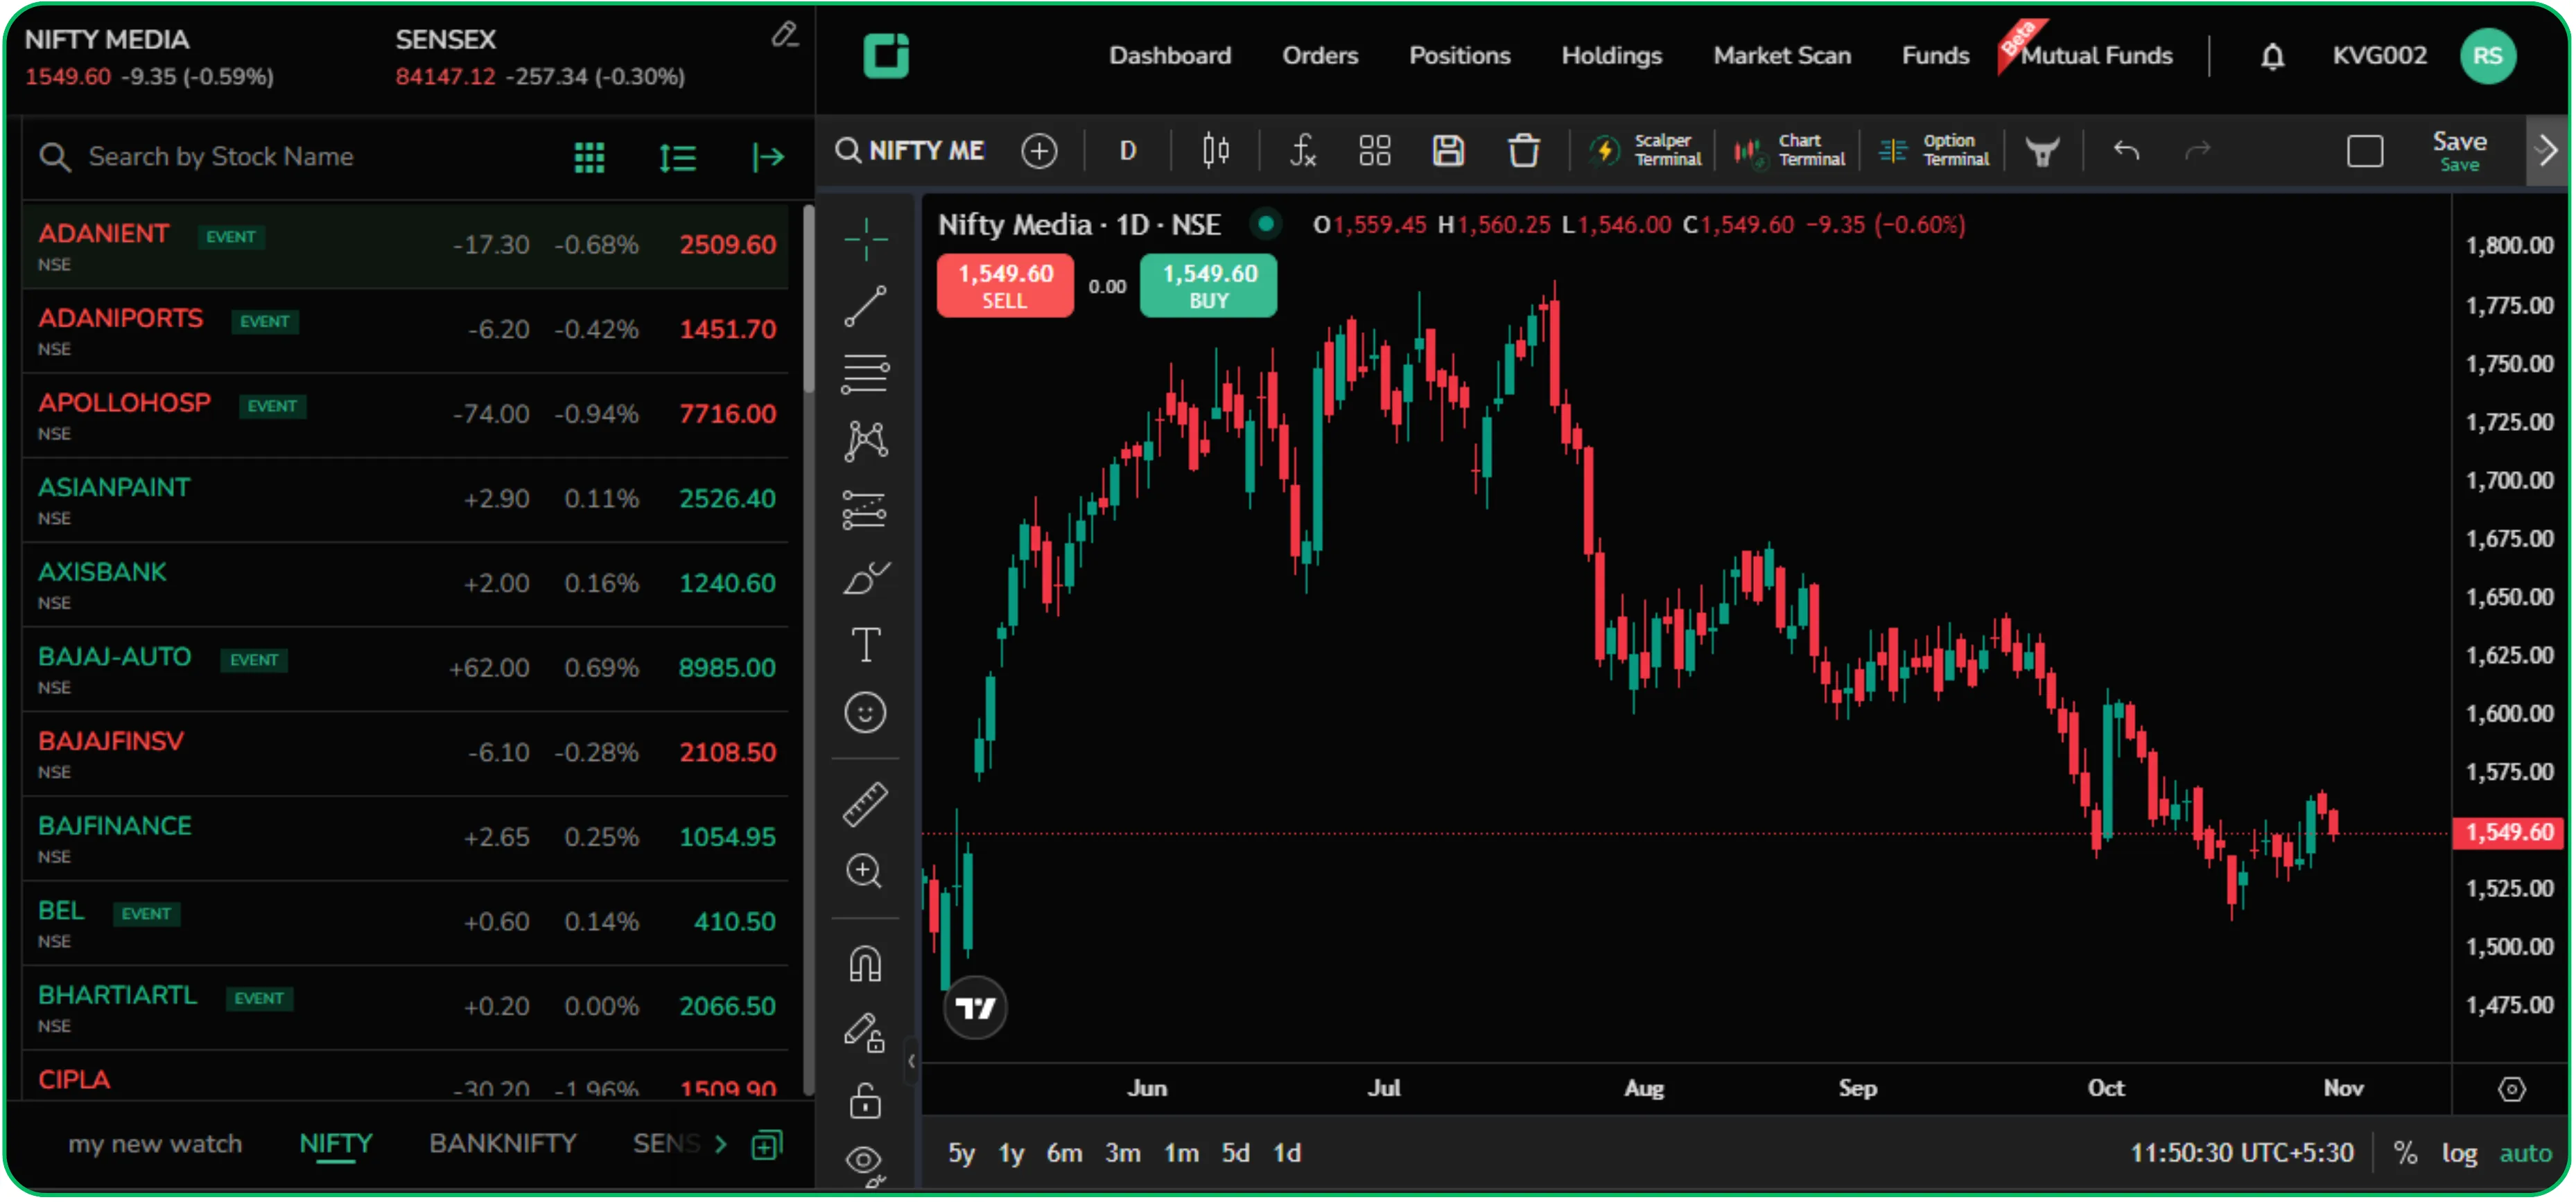Image resolution: width=2576 pixels, height=1202 pixels.
Task: Collapse the watchlist panel sidebar
Action: pyautogui.click(x=768, y=157)
